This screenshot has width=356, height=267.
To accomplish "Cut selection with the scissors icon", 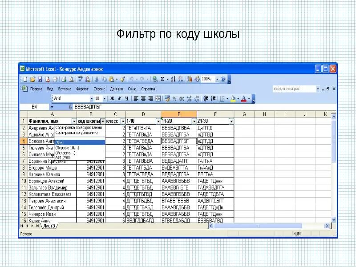I will (x=97, y=79).
